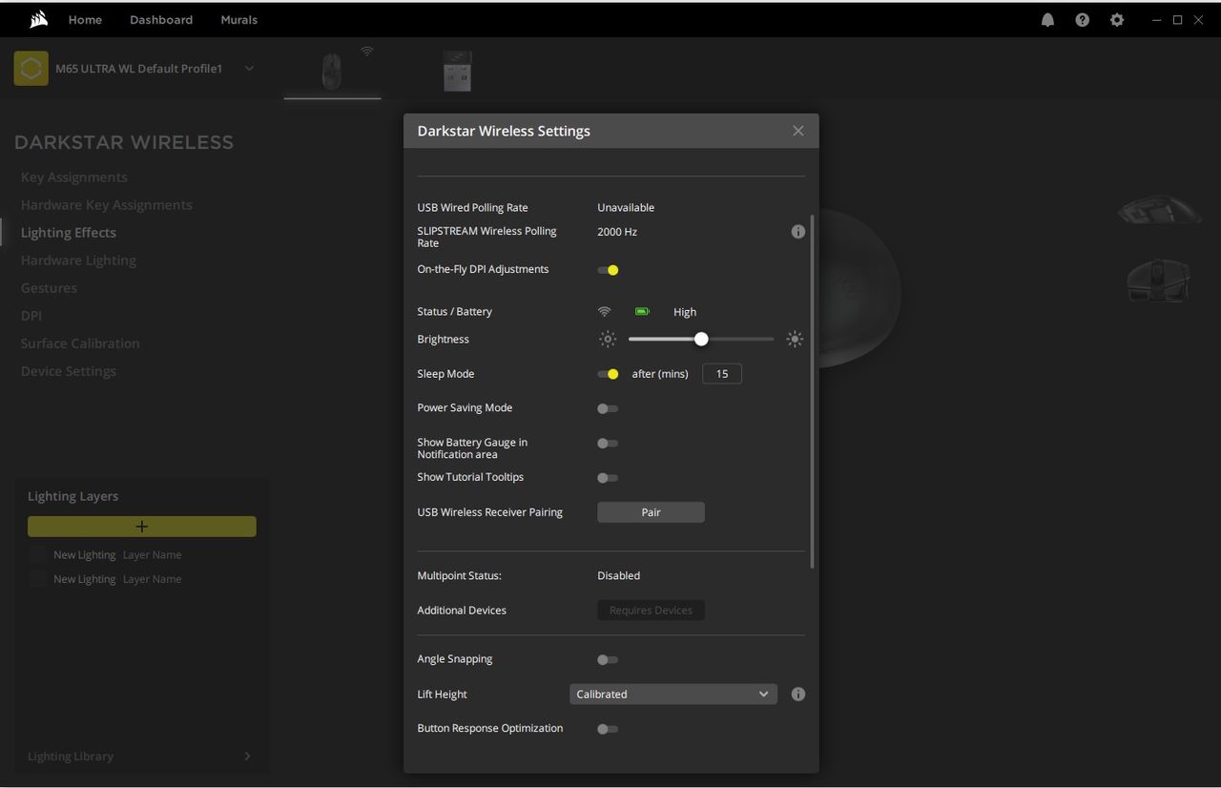Open Hardware Key Assignments section

click(x=107, y=205)
